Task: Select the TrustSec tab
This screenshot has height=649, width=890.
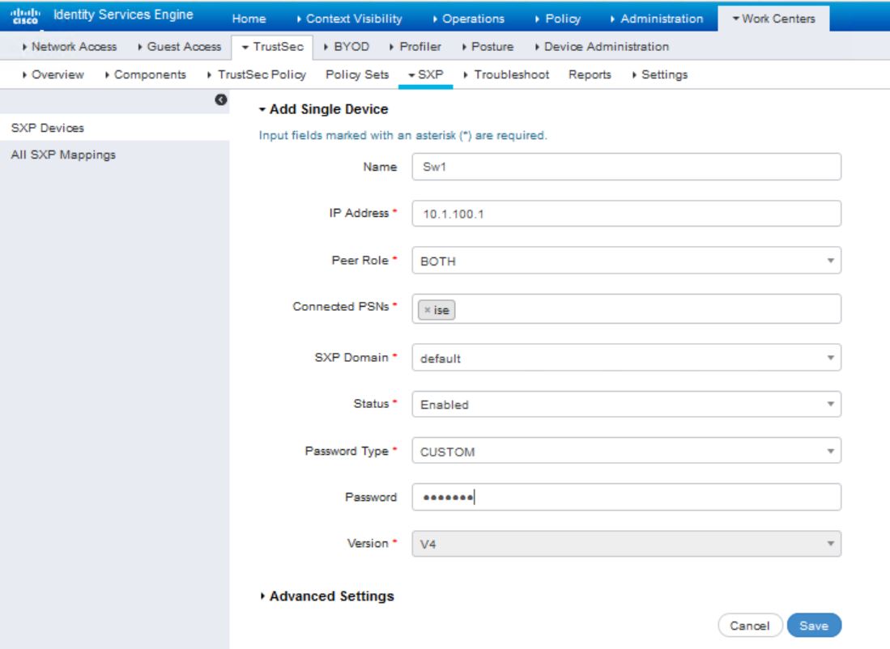Action: 272,46
